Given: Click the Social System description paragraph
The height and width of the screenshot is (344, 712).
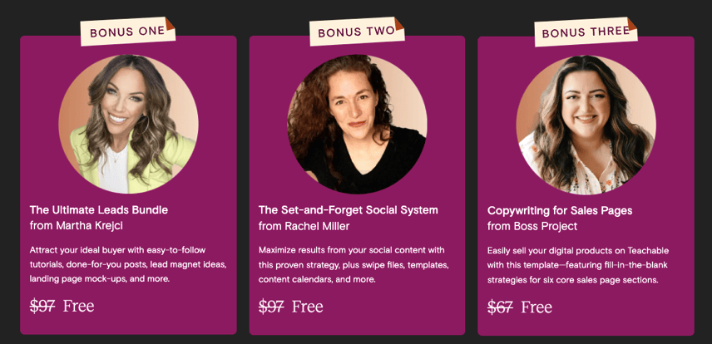Looking at the screenshot, I should point(354,263).
